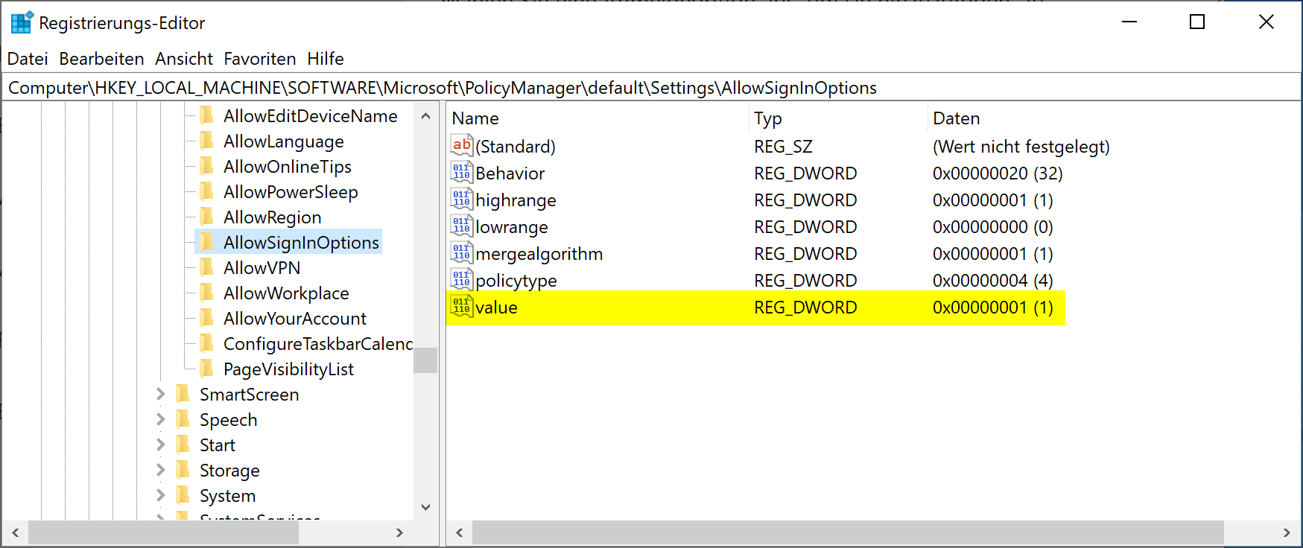Select the PageVisibilityList key
This screenshot has width=1303, height=548.
coord(289,369)
